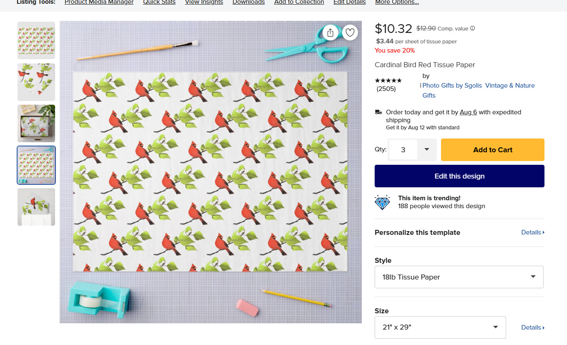Click the Add to Cart button
567x345 pixels.
493,150
